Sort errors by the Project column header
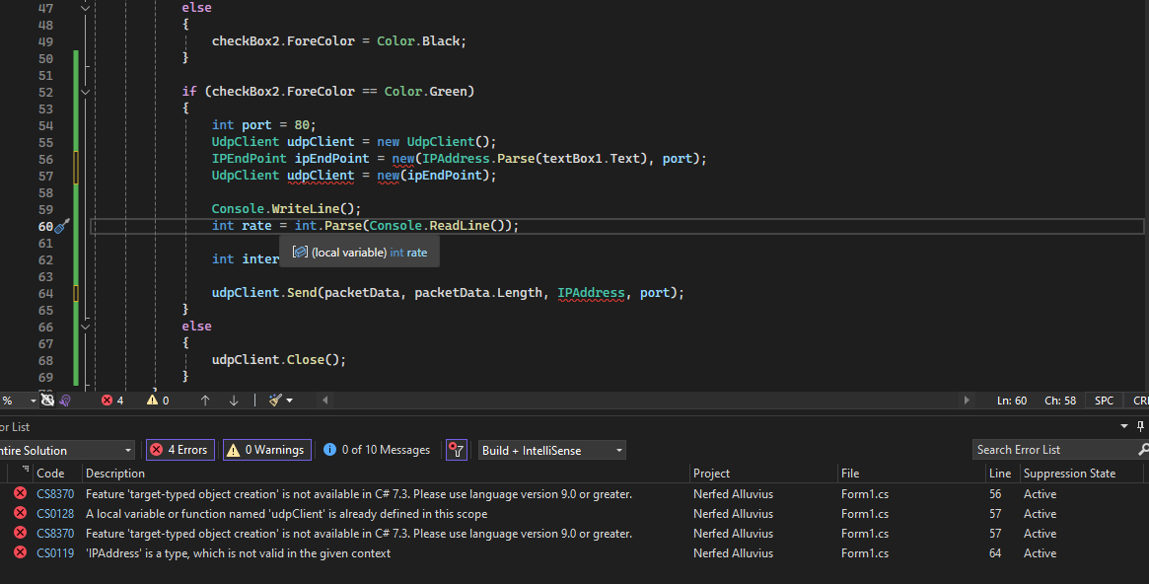 pos(711,474)
